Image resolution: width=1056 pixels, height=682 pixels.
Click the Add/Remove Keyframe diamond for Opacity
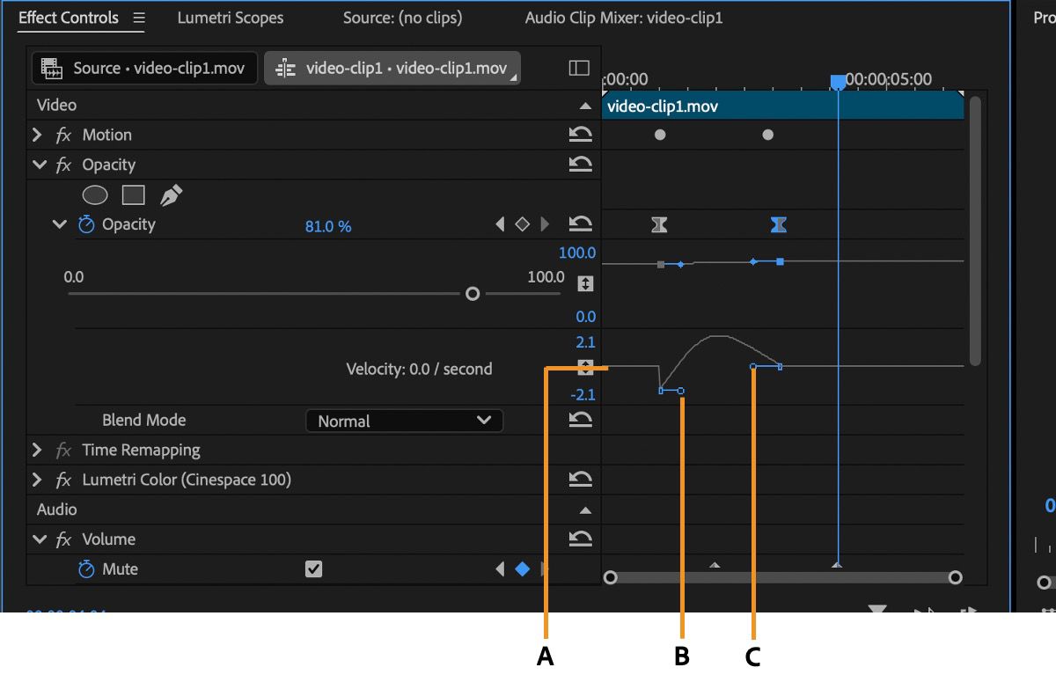point(522,224)
